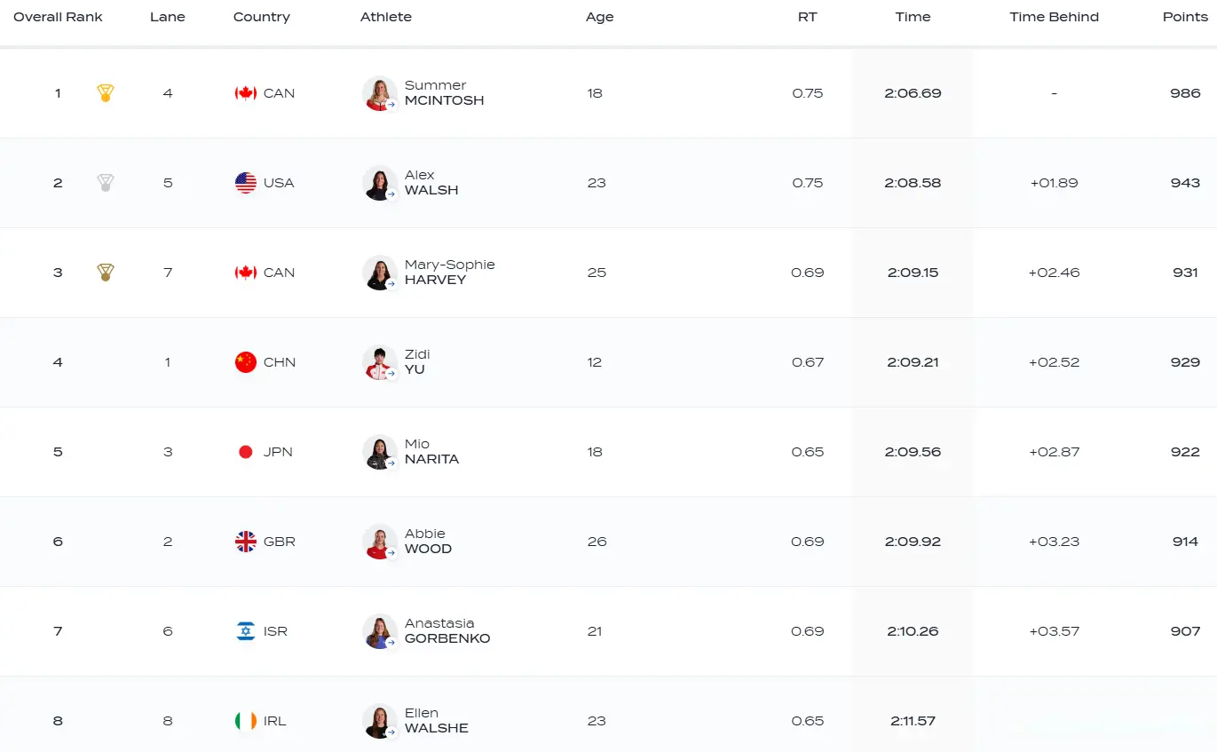The image size is (1217, 752).
Task: Click the Israel flag icon
Action: tap(246, 631)
